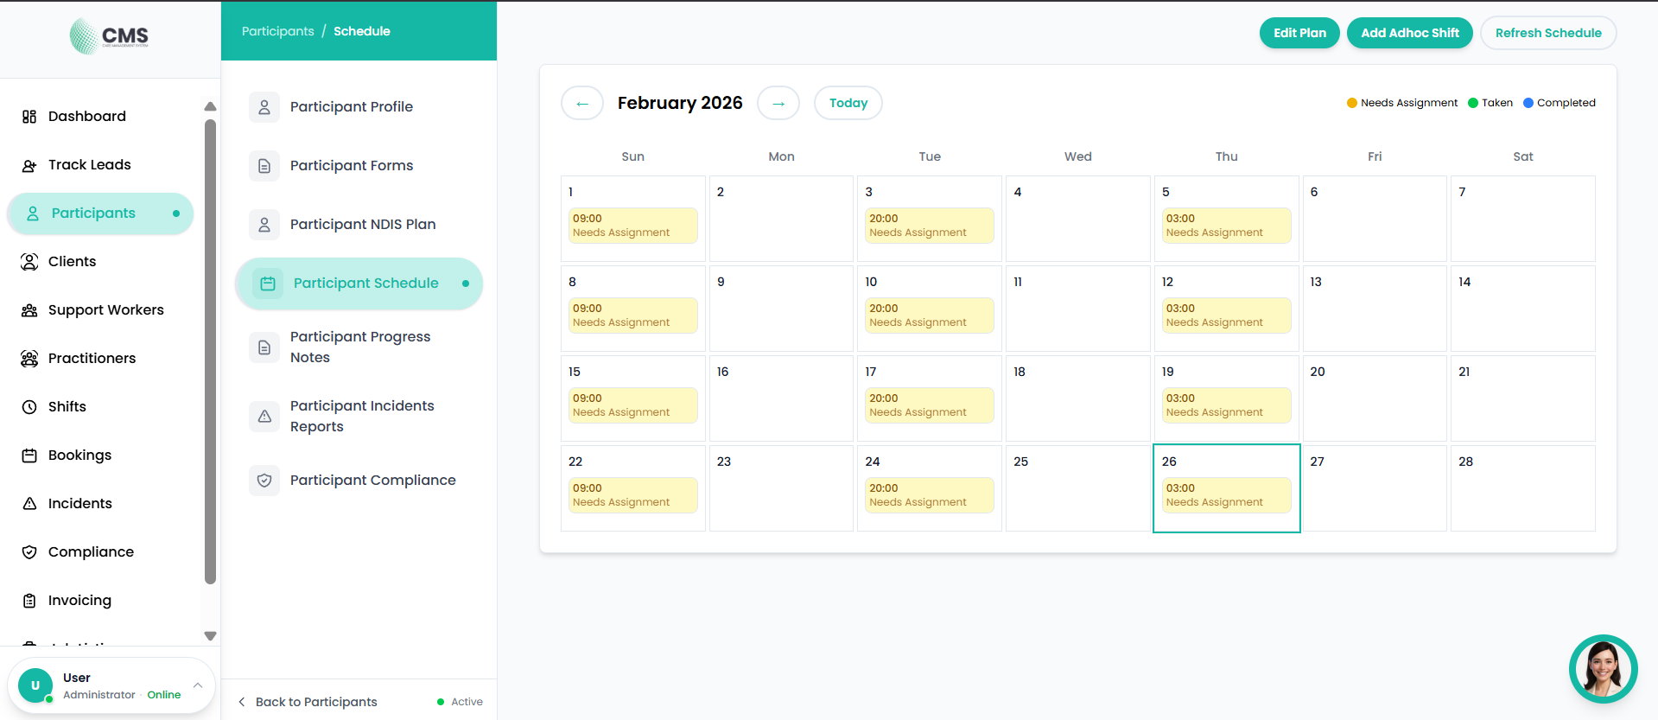Click the Incidents warning triangle icon
1658x720 pixels.
[29, 504]
